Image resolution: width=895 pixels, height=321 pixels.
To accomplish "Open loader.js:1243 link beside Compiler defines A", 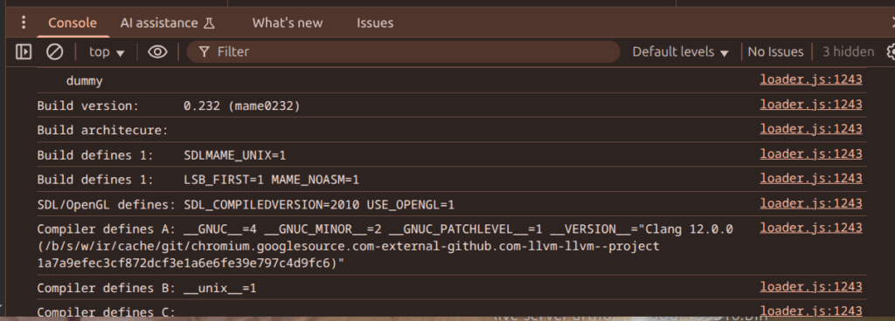I will [810, 228].
